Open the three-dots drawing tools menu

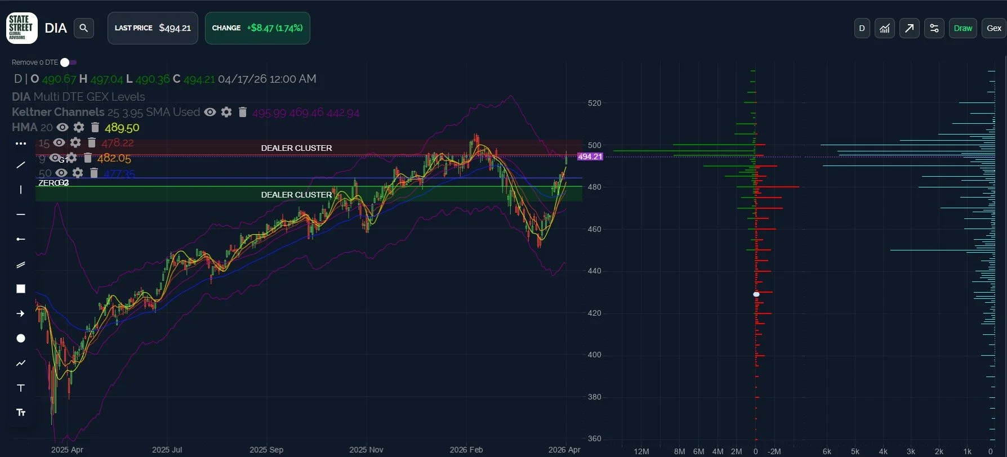[21, 144]
